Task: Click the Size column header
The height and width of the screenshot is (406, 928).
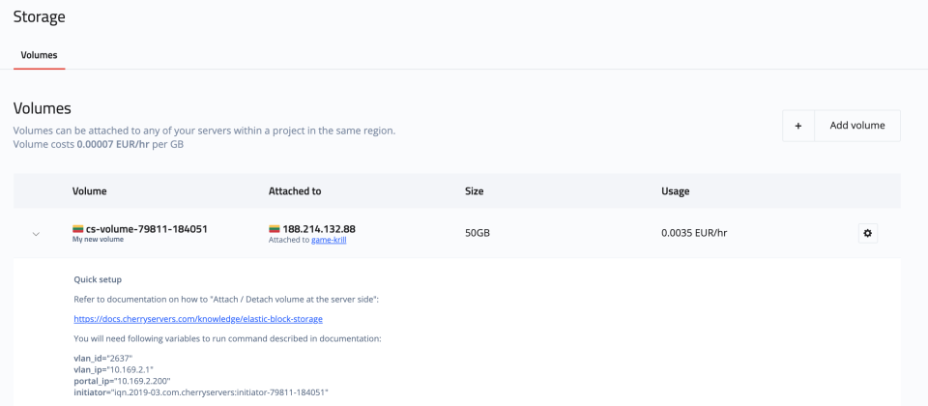Action: click(474, 191)
